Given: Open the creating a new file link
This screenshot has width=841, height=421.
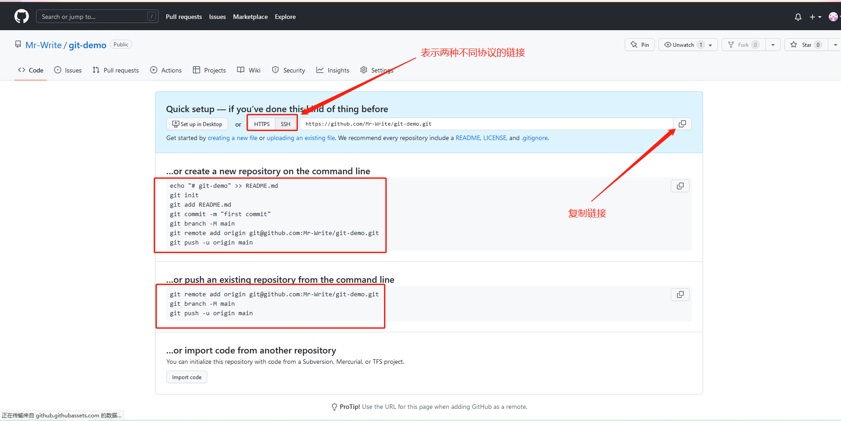Looking at the screenshot, I should [233, 138].
